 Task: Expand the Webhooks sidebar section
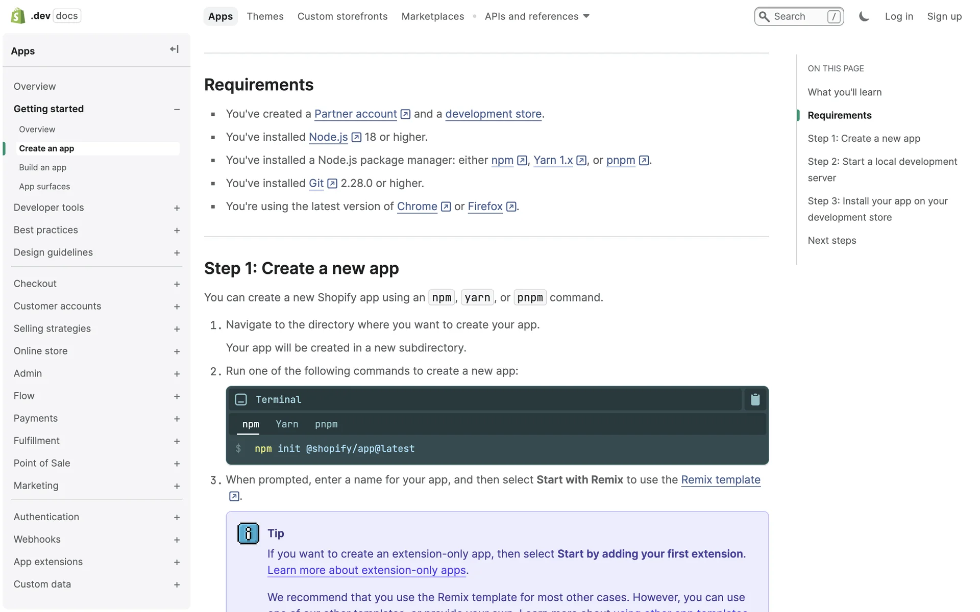(x=177, y=540)
